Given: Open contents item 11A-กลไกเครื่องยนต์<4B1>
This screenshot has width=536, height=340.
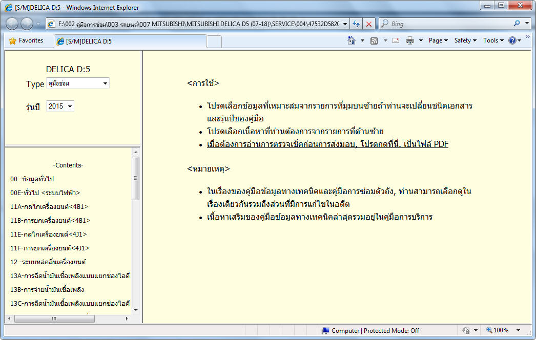Looking at the screenshot, I should tap(49, 206).
